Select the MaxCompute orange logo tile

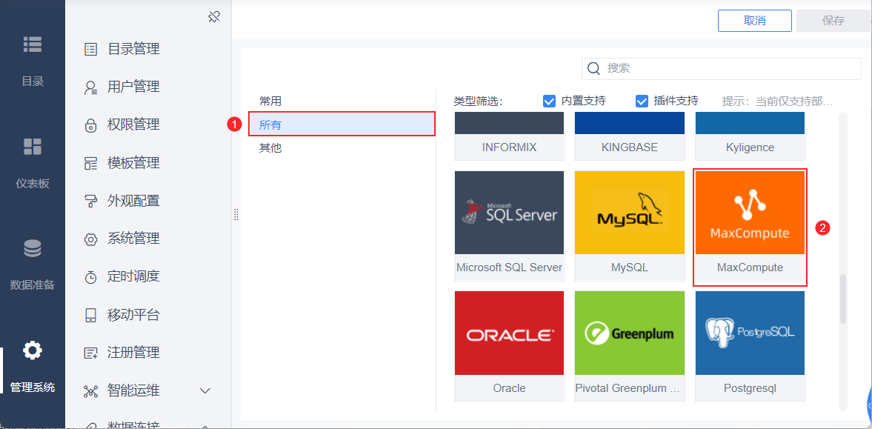click(x=750, y=213)
